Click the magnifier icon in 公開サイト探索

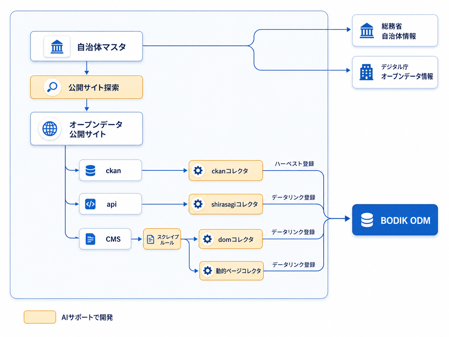tap(52, 87)
